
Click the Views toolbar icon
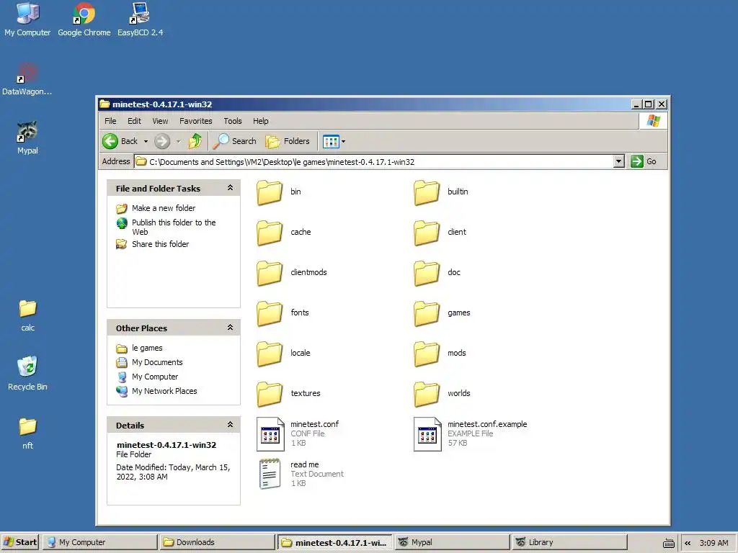point(331,141)
